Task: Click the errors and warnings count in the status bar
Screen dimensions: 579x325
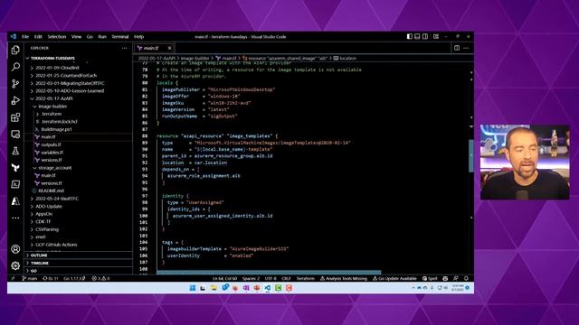Action: click(100, 279)
